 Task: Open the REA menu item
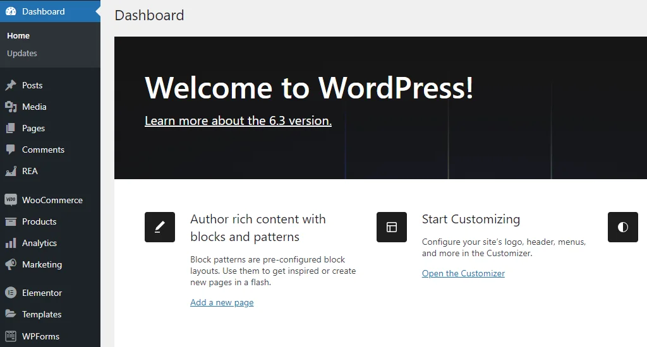click(x=50, y=171)
